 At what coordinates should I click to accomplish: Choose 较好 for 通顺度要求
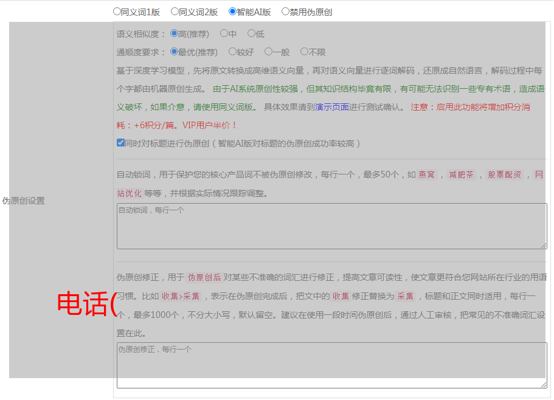coord(232,52)
